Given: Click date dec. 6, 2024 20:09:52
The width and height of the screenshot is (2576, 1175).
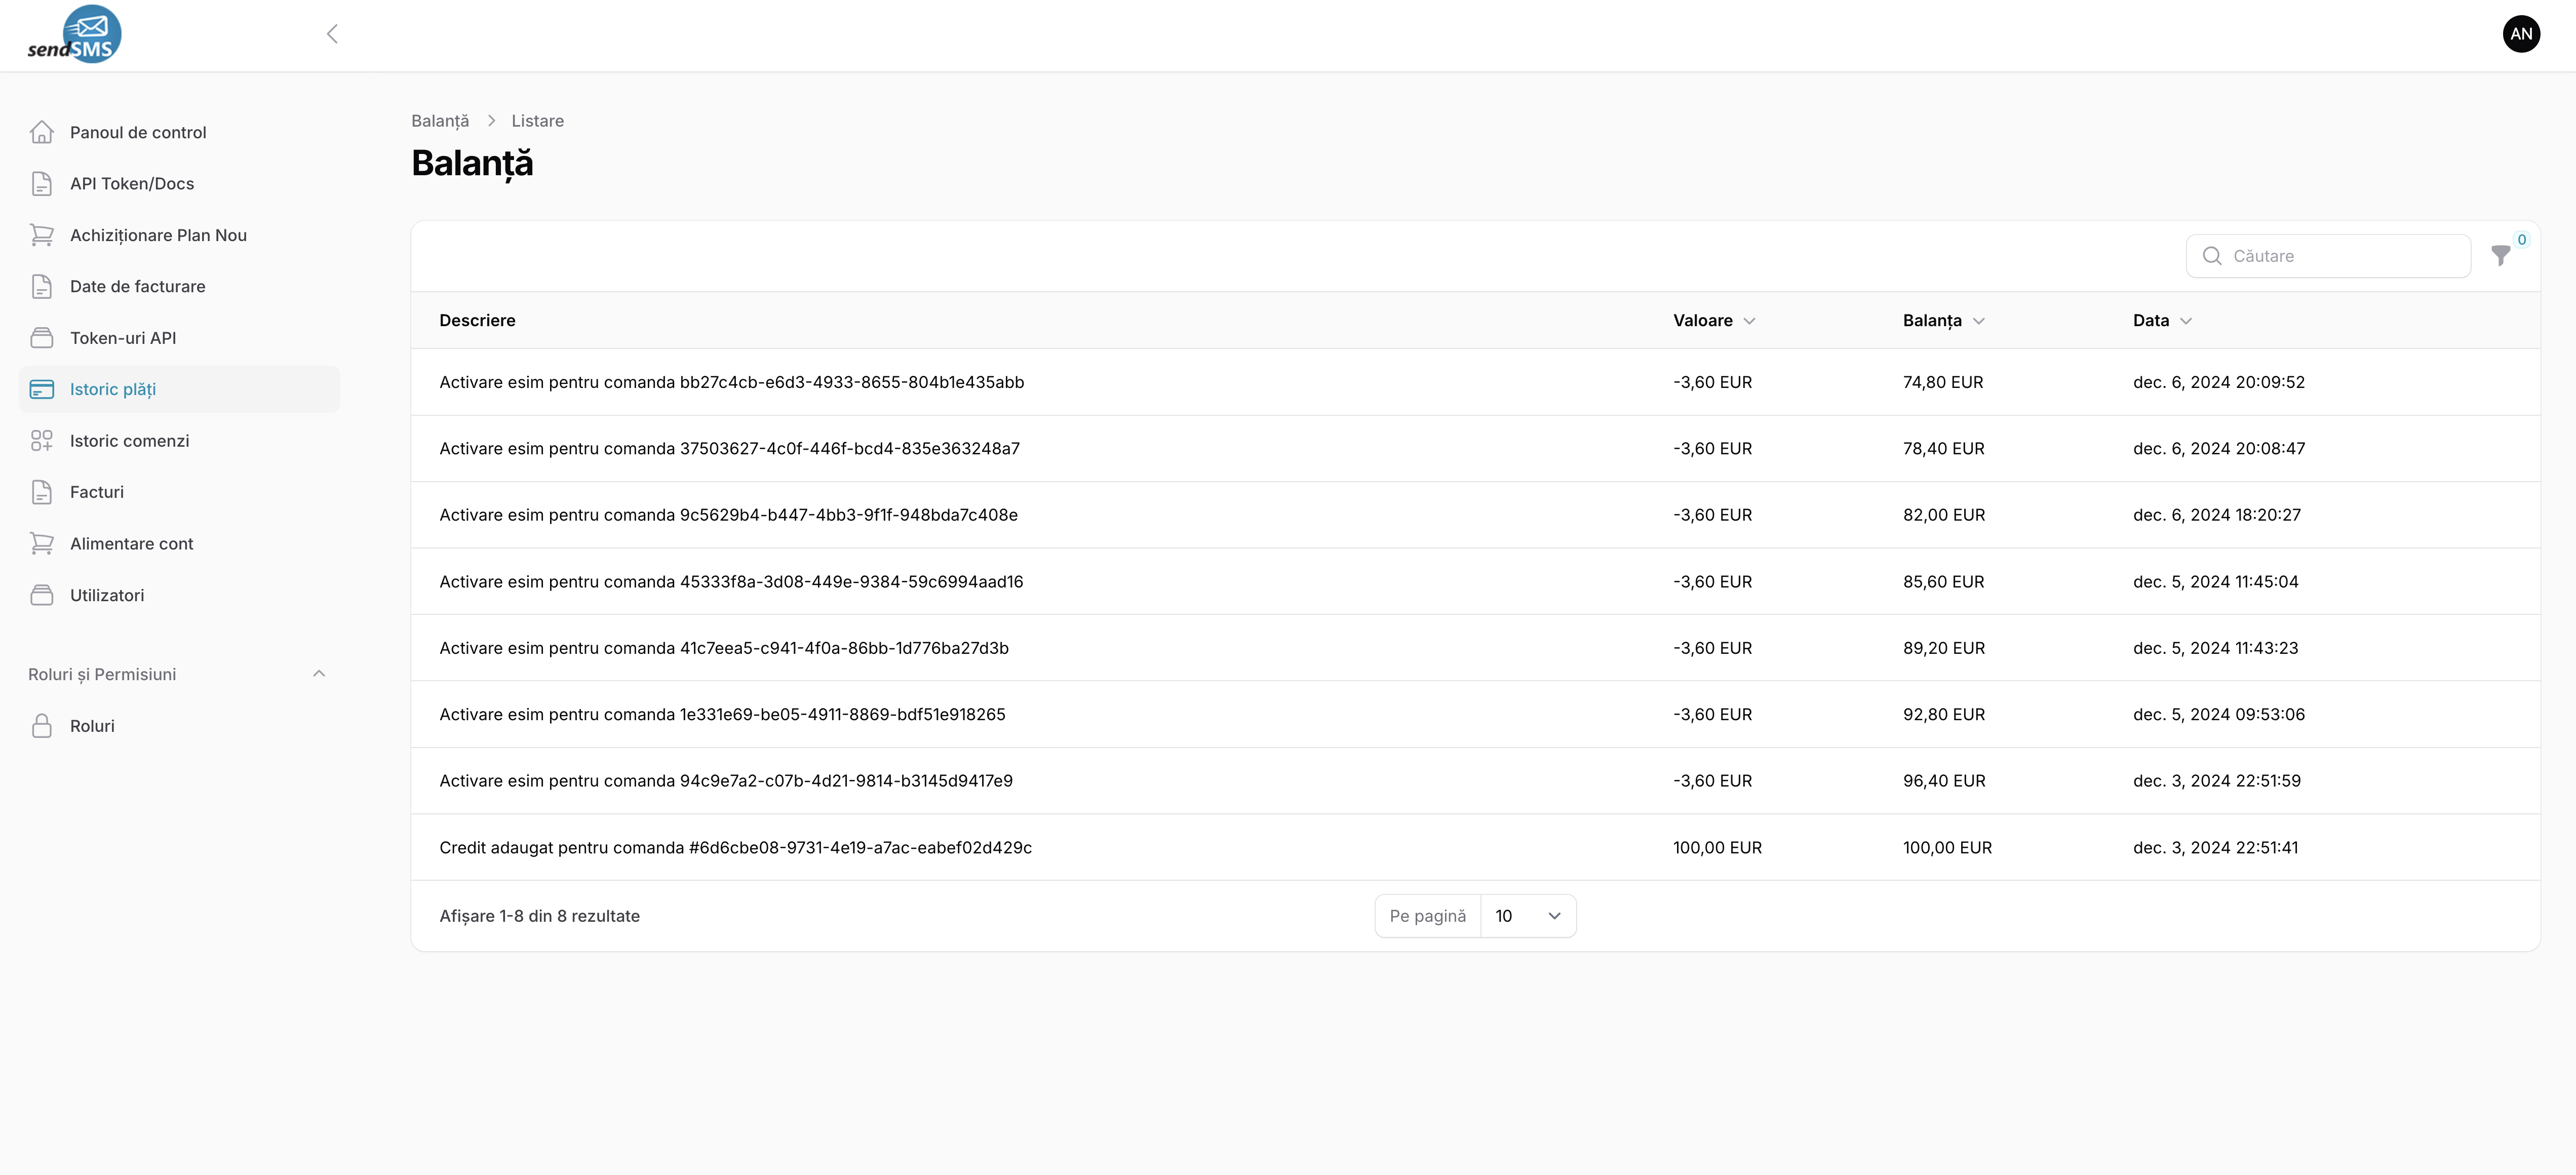Looking at the screenshot, I should (2218, 382).
